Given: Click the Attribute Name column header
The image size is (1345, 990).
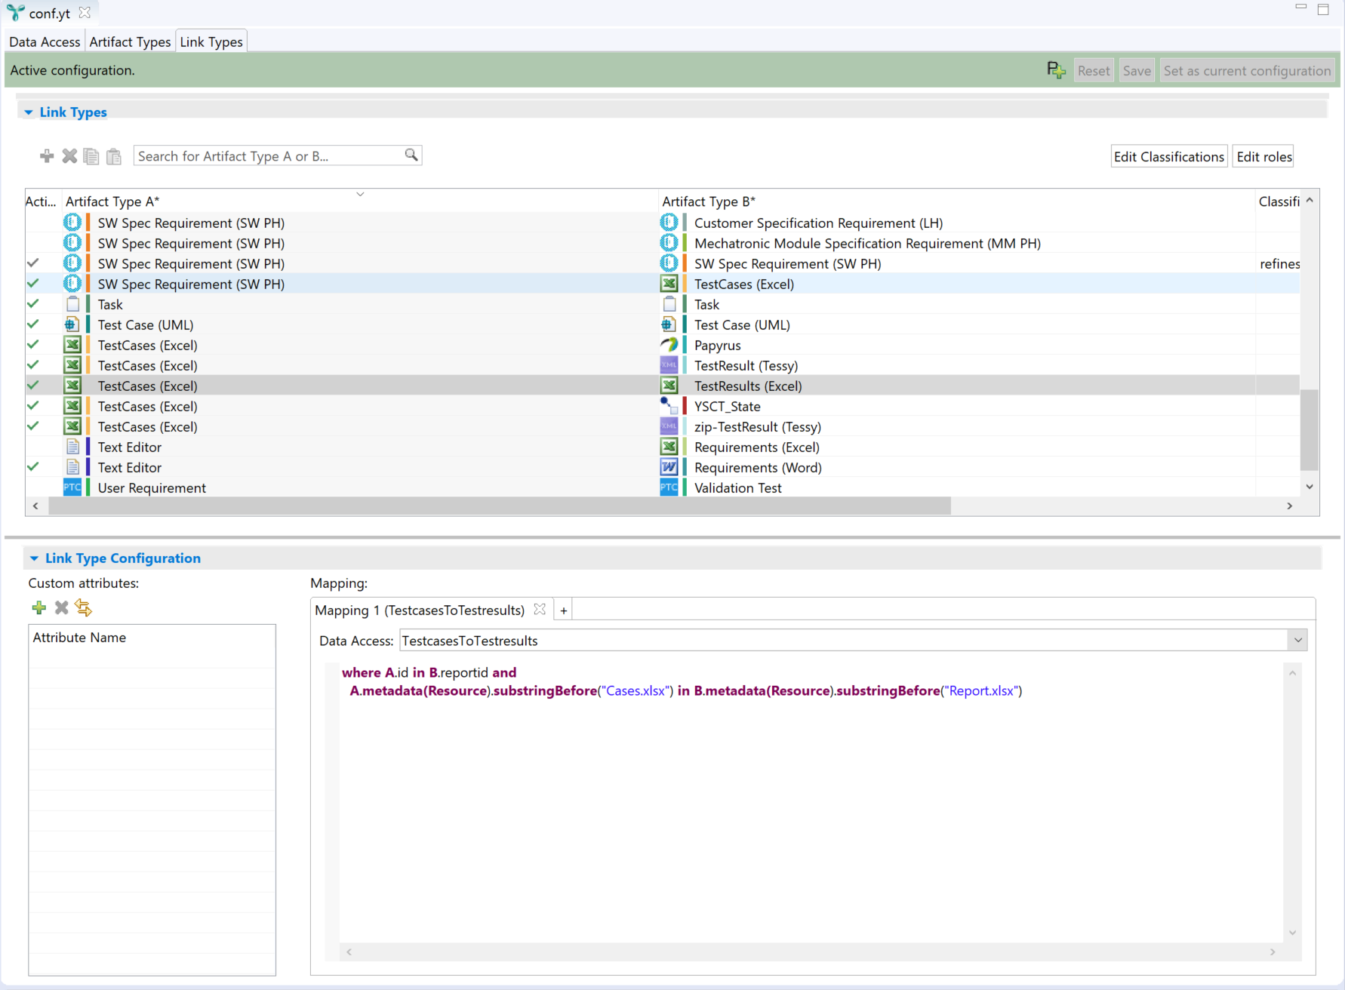Looking at the screenshot, I should pyautogui.click(x=152, y=638).
